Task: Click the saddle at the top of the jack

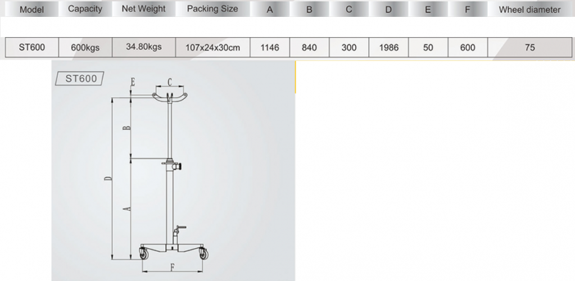Action: click(x=170, y=98)
